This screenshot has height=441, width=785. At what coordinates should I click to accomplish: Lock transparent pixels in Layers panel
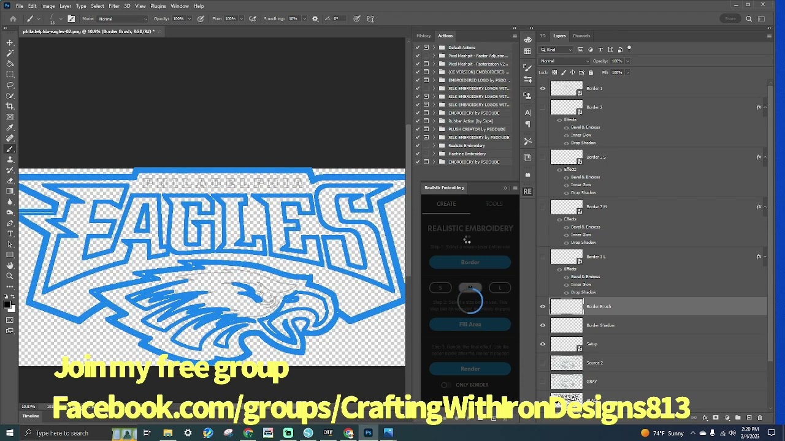pyautogui.click(x=554, y=72)
